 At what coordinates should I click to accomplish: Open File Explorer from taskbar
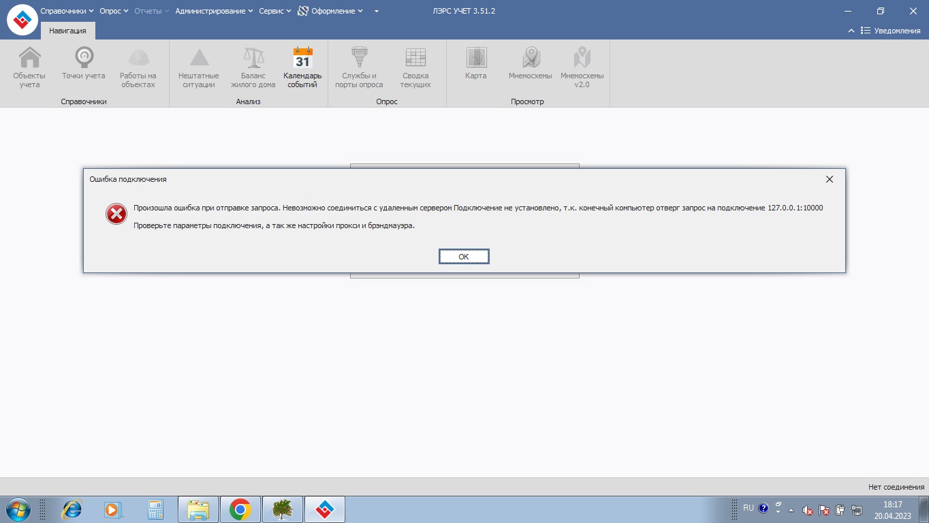click(198, 509)
